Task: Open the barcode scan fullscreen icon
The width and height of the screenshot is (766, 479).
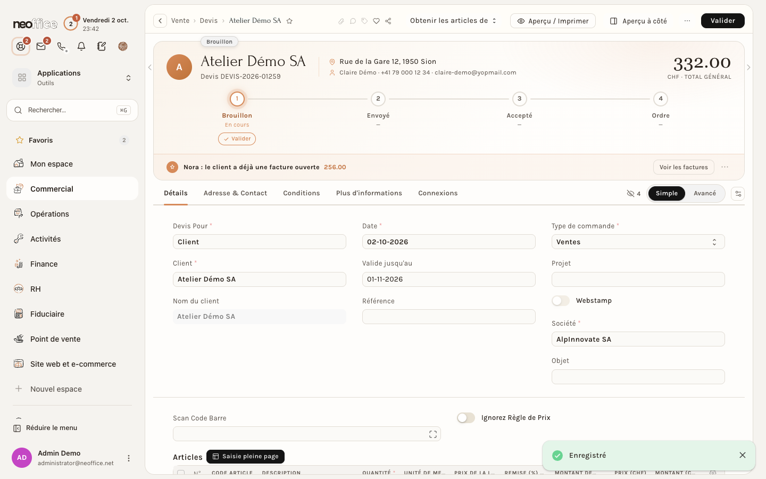Action: coord(433,434)
